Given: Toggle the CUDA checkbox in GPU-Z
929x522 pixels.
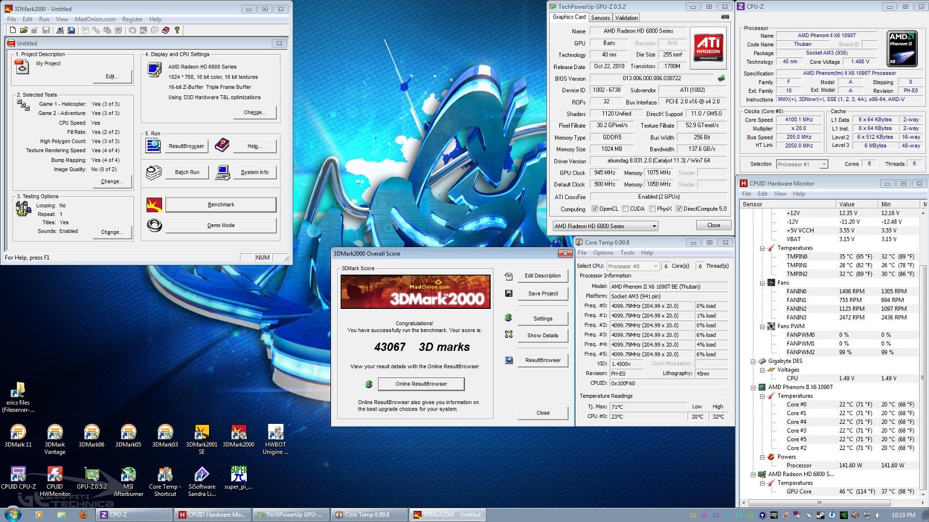Looking at the screenshot, I should (x=625, y=209).
